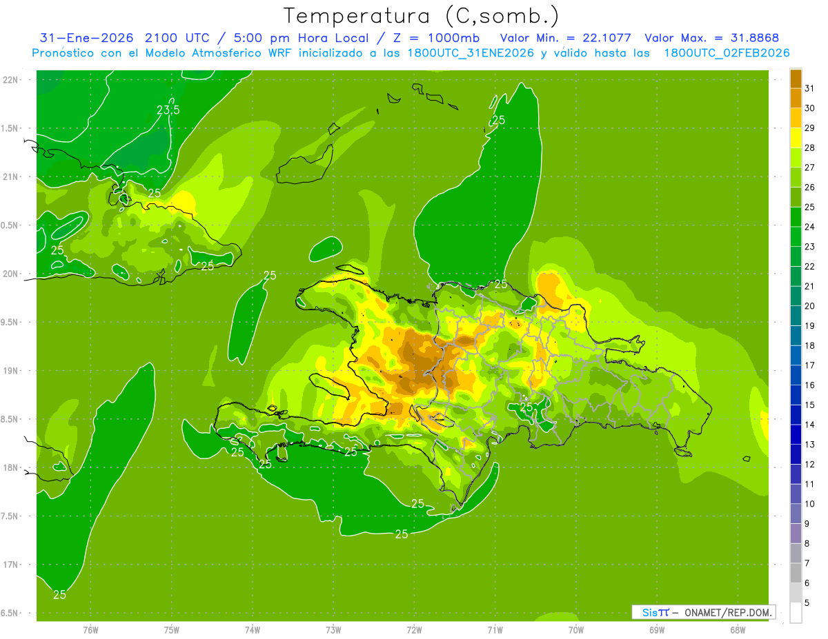Image resolution: width=828 pixels, height=639 pixels.
Task: Click the "72W" longitude axis label
Action: (414, 629)
